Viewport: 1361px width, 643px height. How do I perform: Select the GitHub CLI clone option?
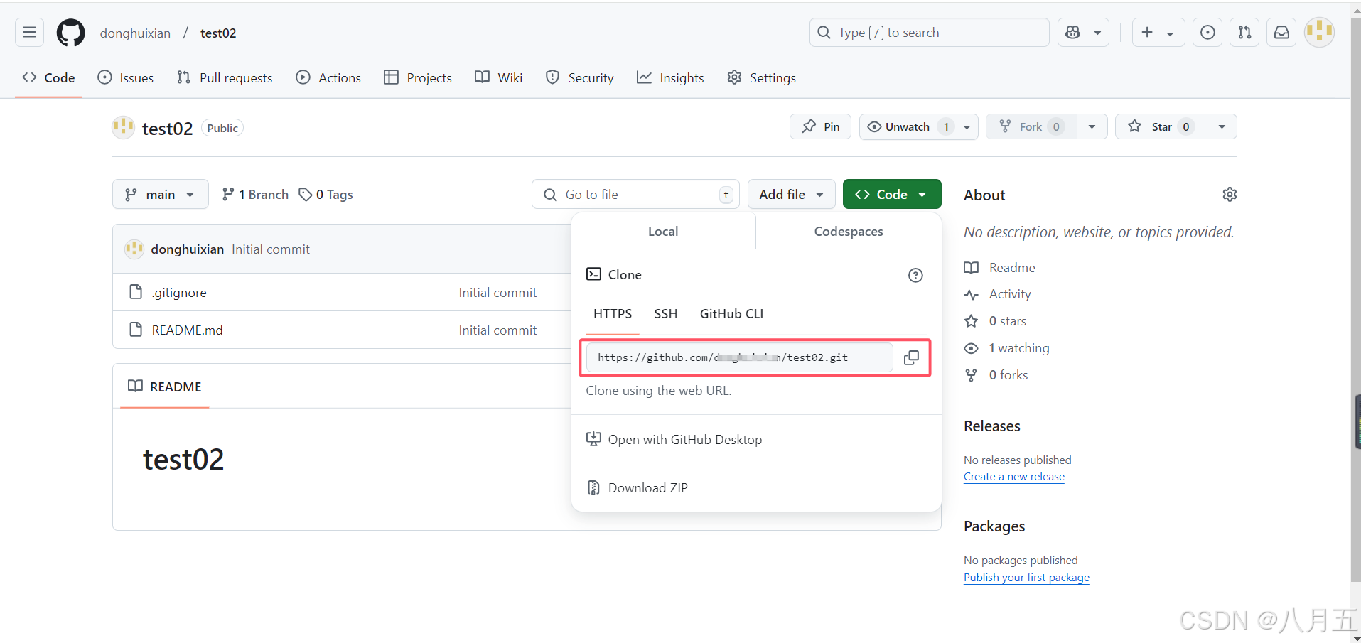(x=731, y=314)
